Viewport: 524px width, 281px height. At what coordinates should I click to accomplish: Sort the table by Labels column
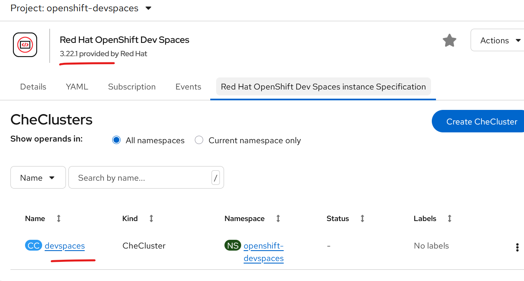[x=450, y=219]
